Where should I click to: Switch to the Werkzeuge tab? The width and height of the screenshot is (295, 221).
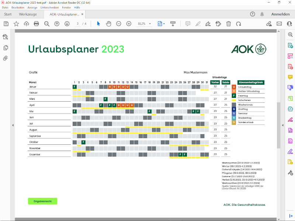[28, 14]
